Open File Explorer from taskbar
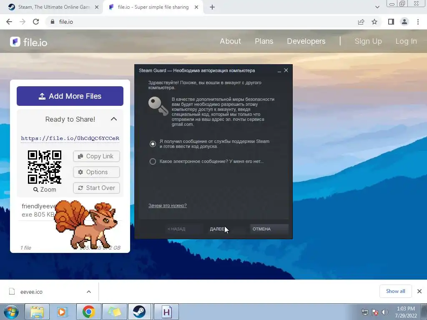427x320 pixels. pos(37,312)
